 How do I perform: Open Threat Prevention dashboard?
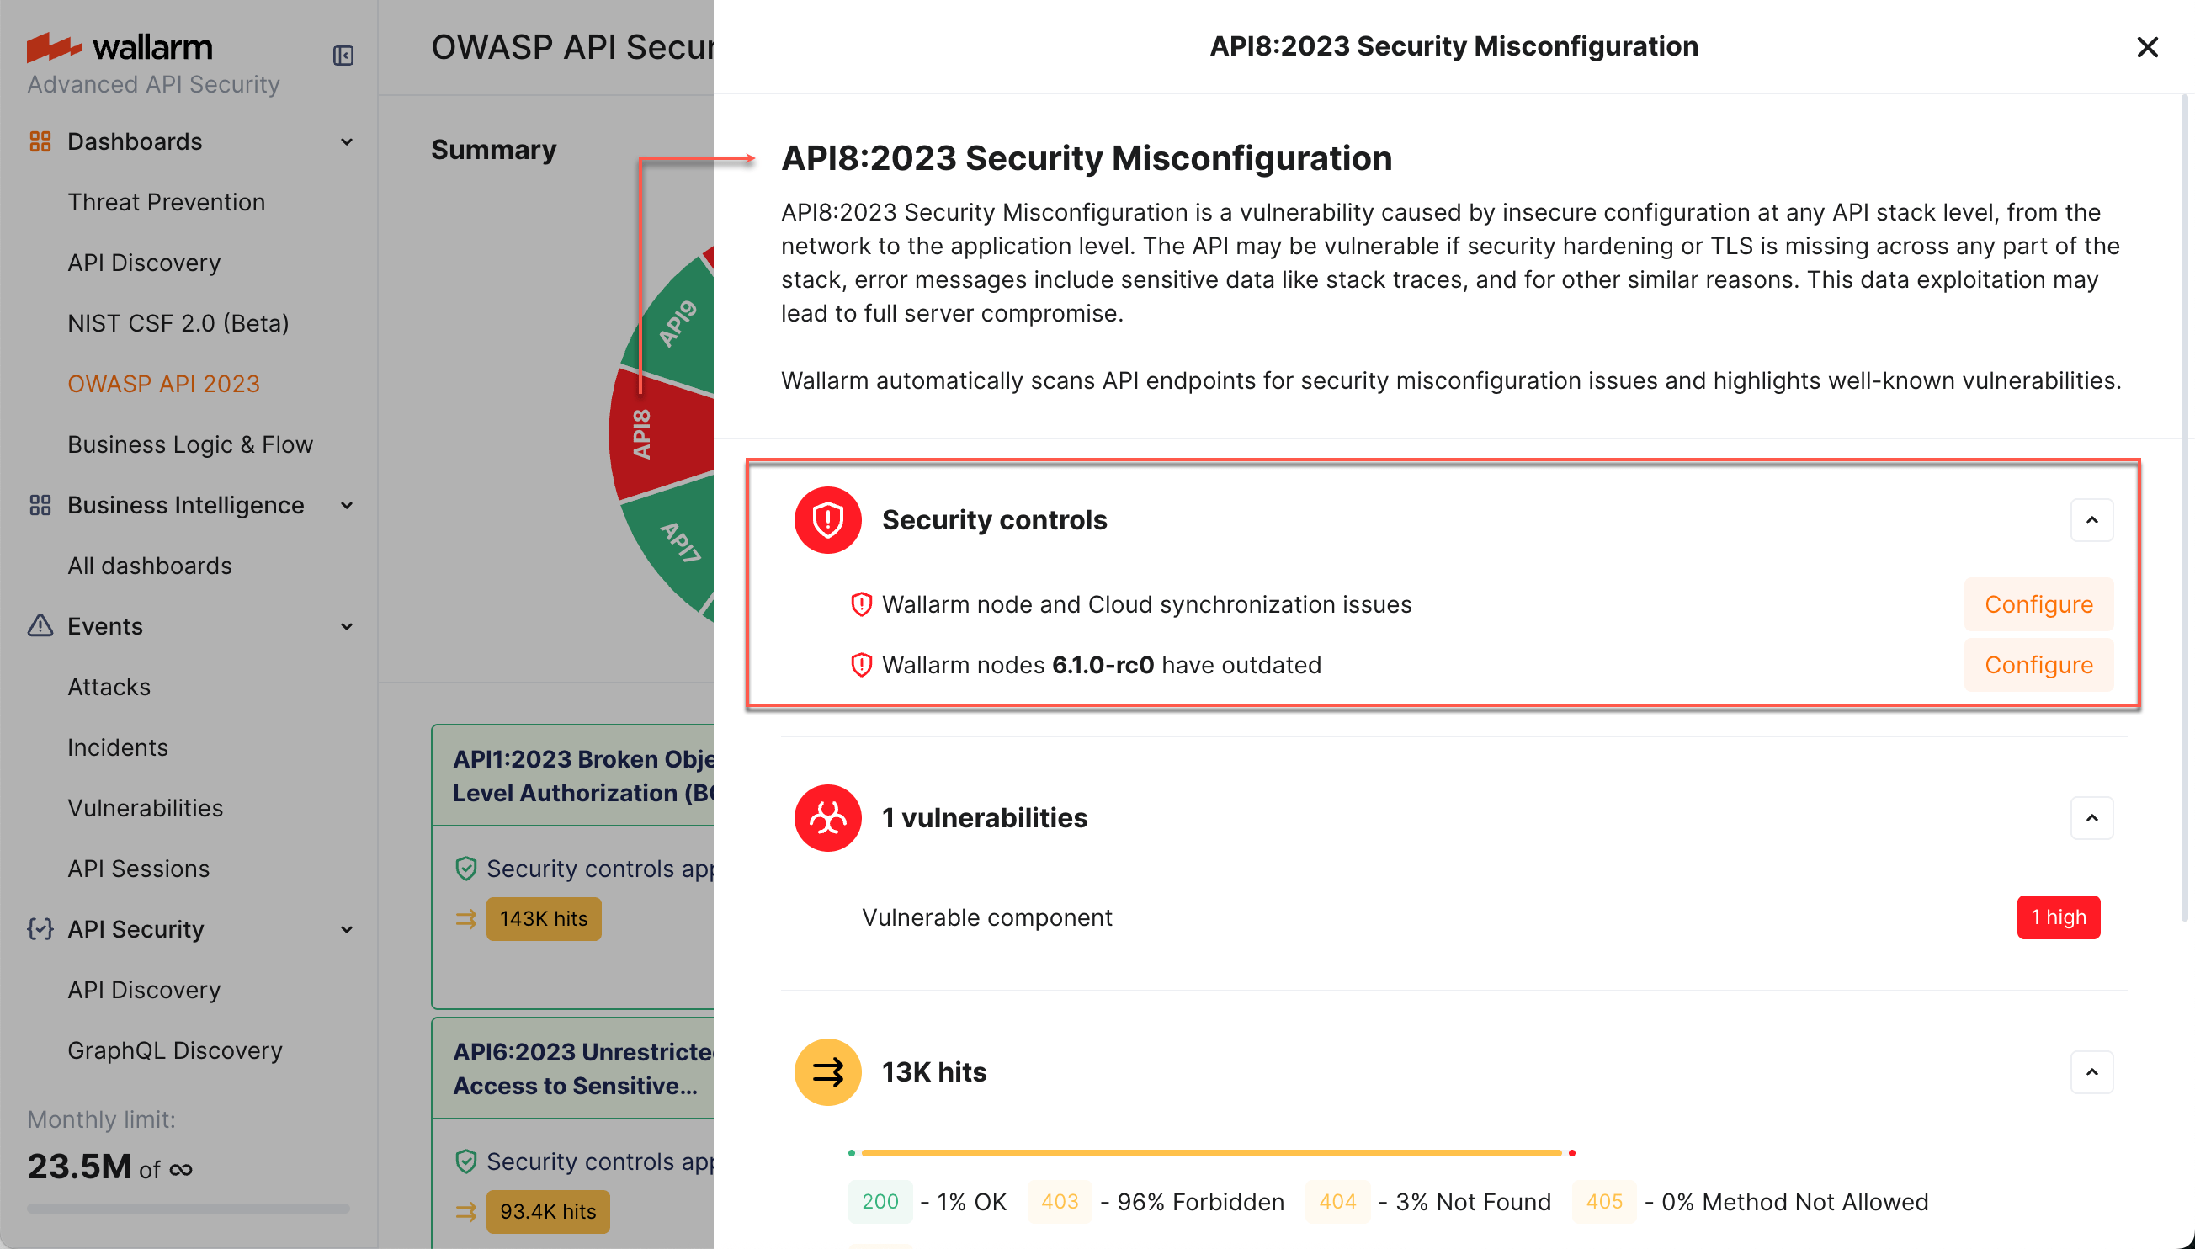[167, 202]
